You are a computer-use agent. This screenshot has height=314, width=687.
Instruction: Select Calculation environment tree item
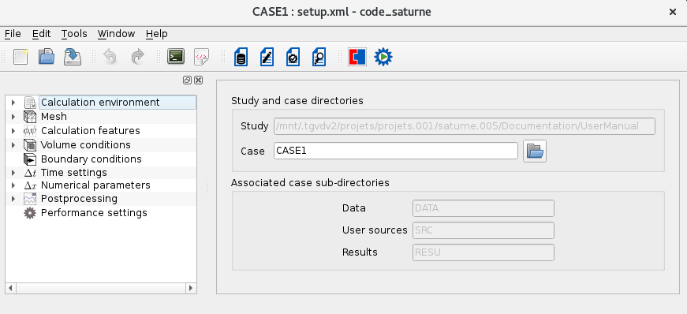[100, 103]
